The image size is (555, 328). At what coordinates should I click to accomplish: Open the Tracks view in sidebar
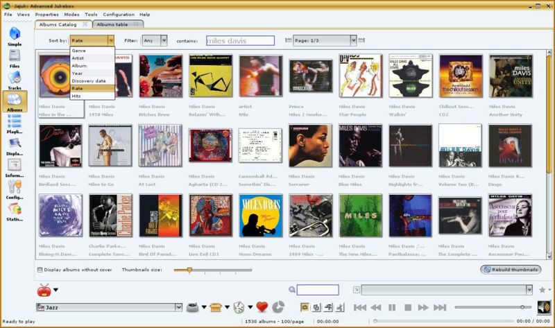coord(15,80)
